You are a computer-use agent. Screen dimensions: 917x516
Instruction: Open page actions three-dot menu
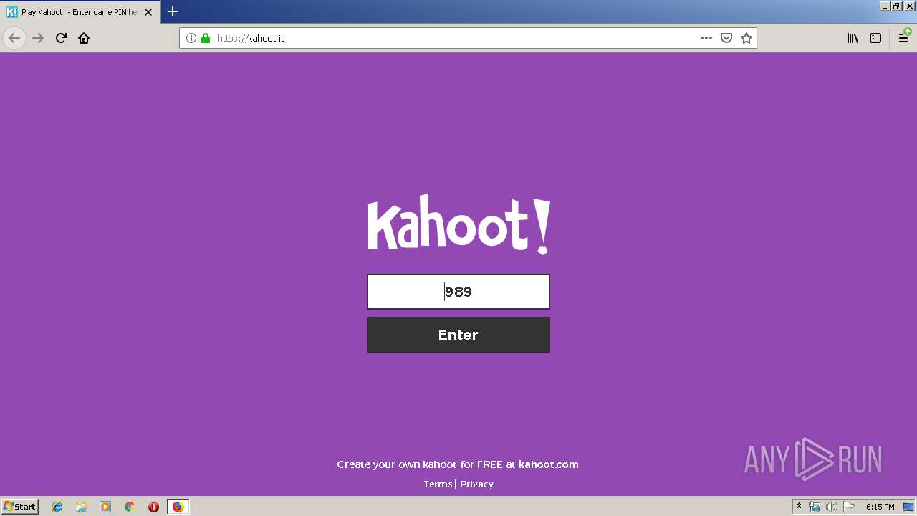706,38
